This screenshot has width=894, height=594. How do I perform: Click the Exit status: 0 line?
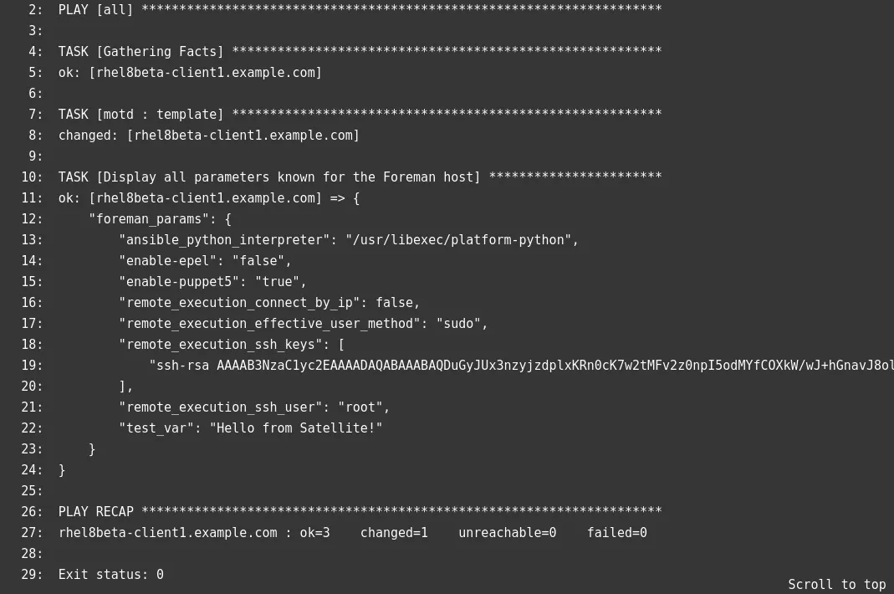click(x=111, y=575)
